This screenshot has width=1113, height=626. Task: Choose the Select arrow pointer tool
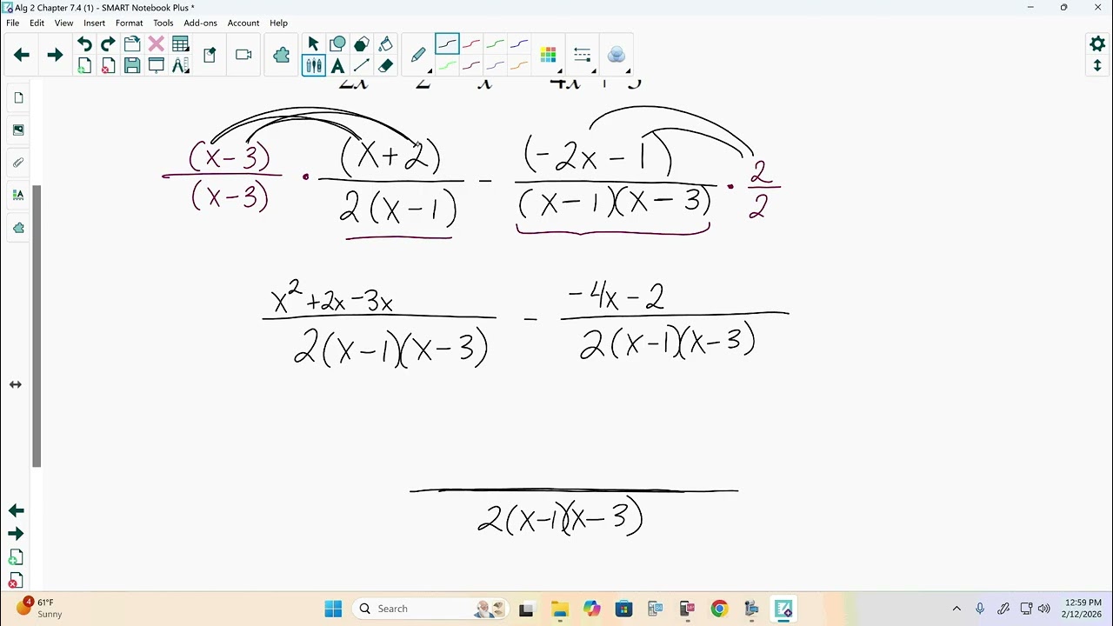(x=314, y=44)
